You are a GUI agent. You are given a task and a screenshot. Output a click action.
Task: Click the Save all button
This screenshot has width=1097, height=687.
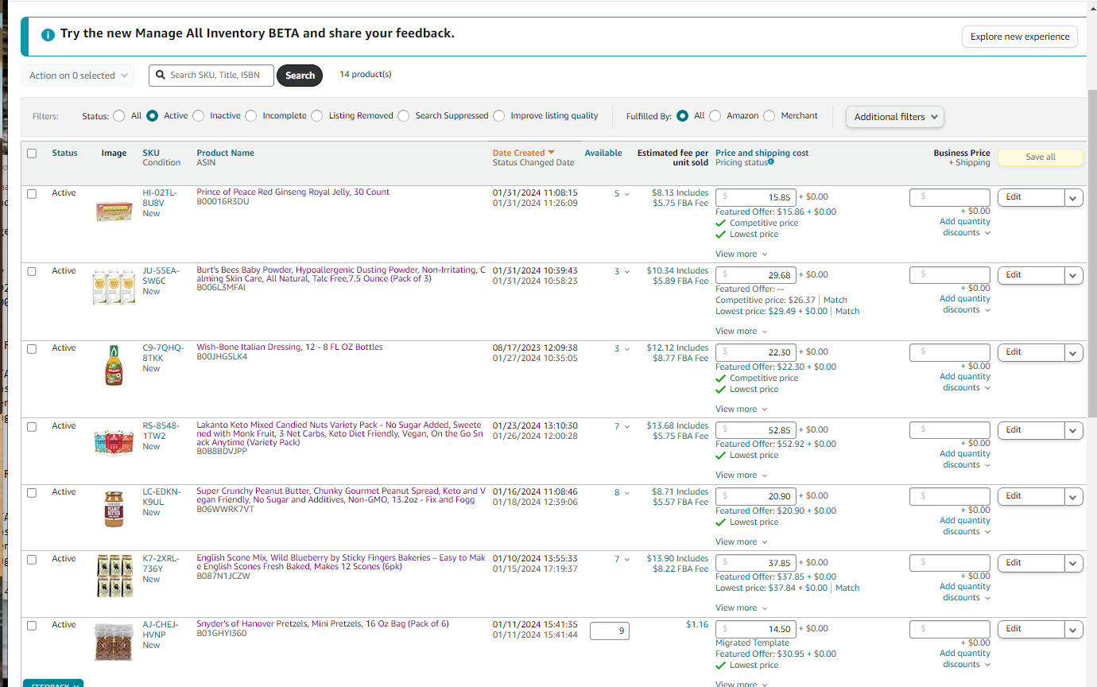tap(1041, 157)
